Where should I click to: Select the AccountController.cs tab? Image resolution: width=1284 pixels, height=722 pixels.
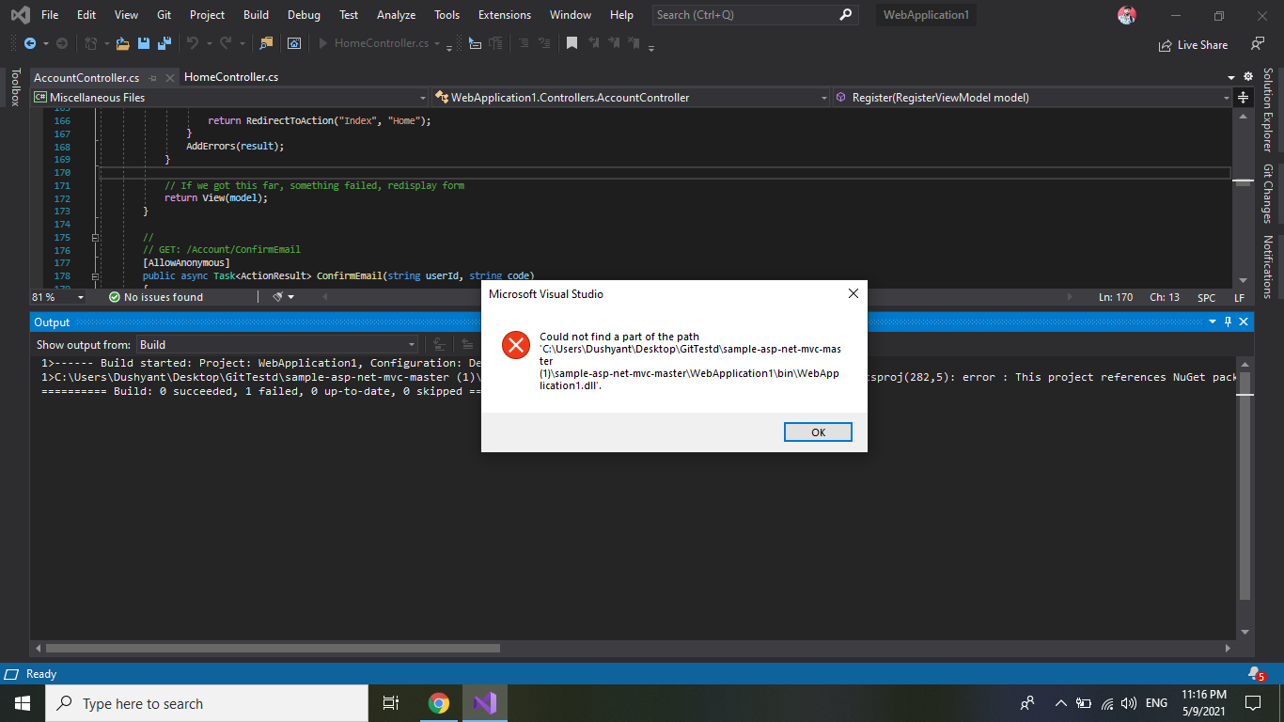click(x=86, y=78)
